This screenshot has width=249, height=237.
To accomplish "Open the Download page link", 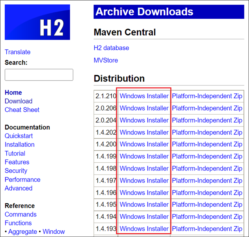I will (x=19, y=101).
